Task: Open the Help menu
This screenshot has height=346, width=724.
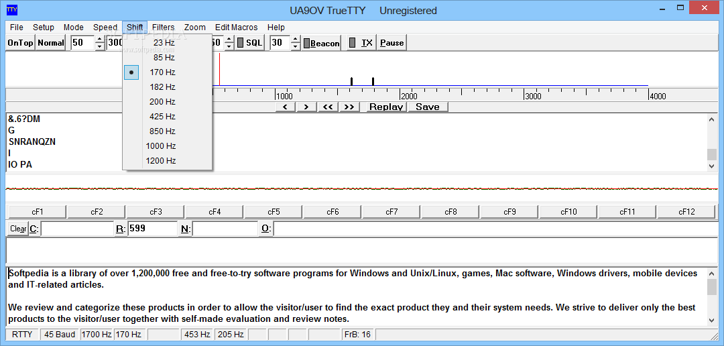Action: click(x=276, y=27)
